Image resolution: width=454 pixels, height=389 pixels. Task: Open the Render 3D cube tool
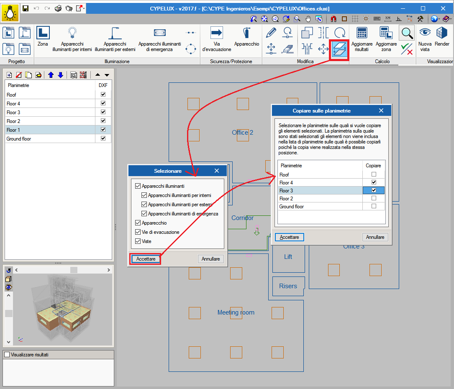442,36
